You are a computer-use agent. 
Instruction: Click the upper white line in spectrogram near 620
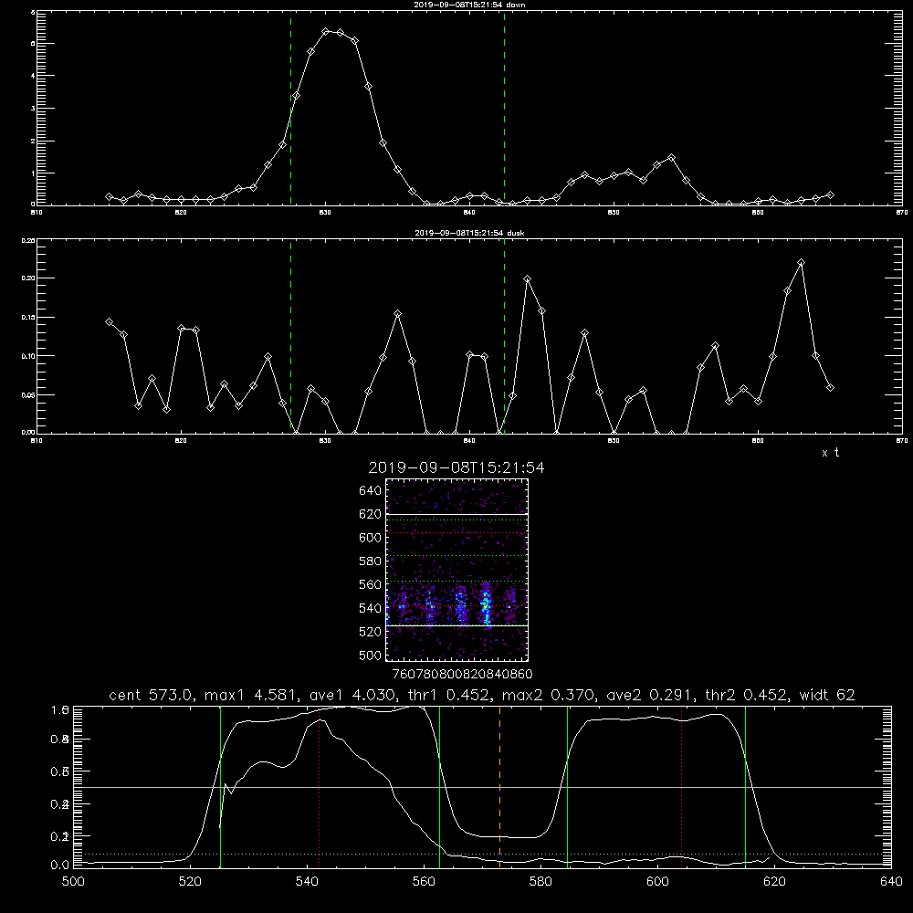click(457, 514)
